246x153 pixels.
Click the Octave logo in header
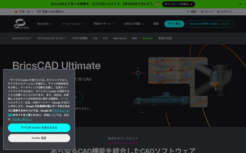click(x=22, y=24)
